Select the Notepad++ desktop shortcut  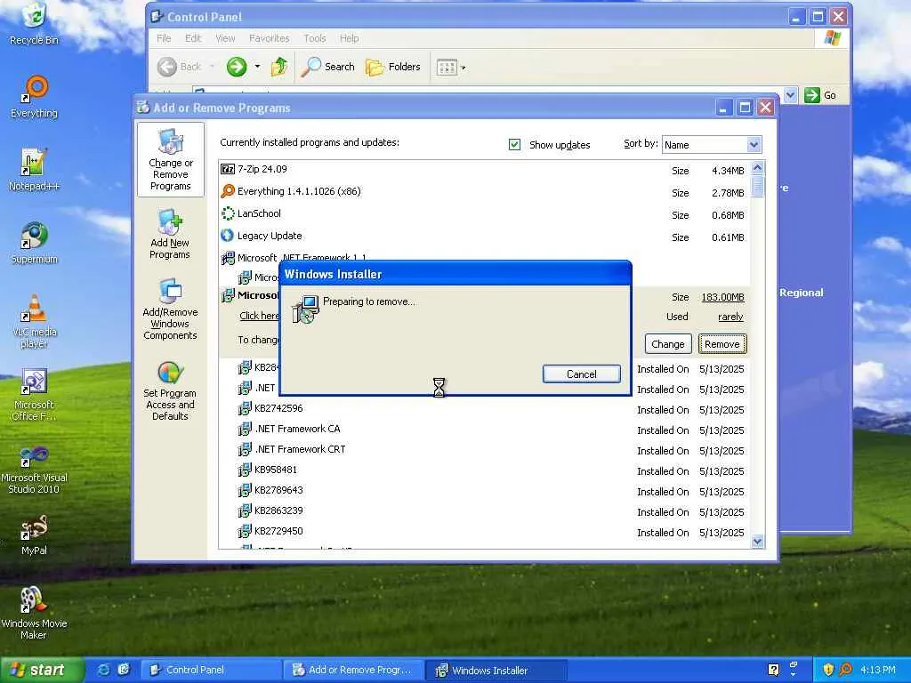tap(35, 170)
